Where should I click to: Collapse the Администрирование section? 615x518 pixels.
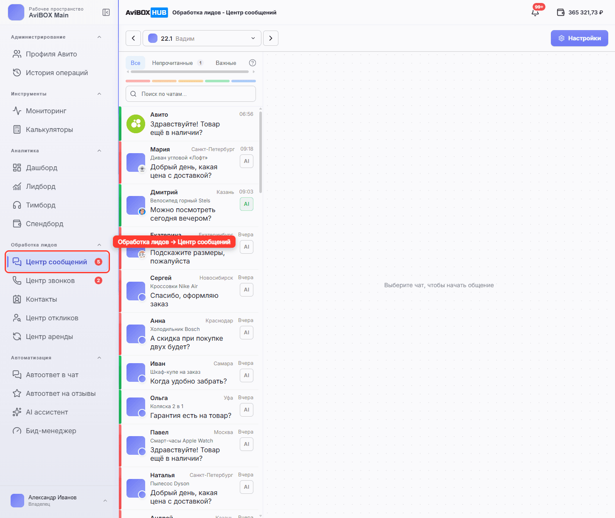click(x=99, y=37)
